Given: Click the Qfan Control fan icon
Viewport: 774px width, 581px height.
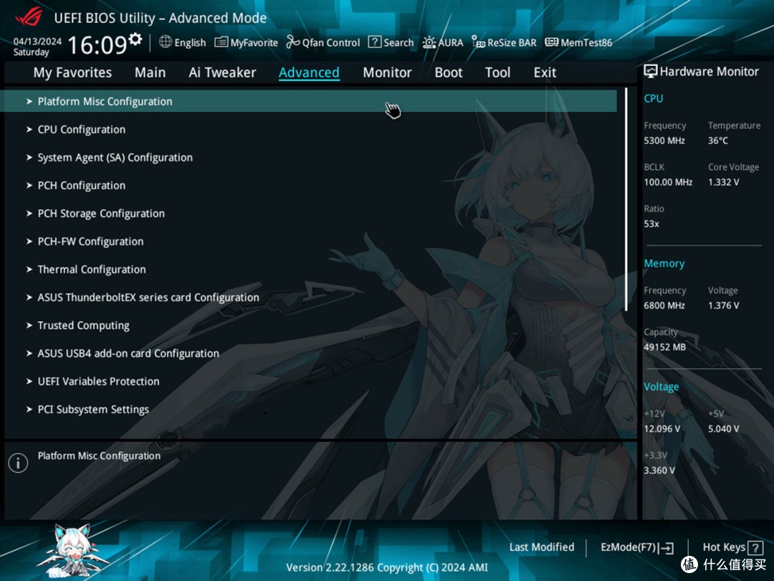Looking at the screenshot, I should point(293,42).
